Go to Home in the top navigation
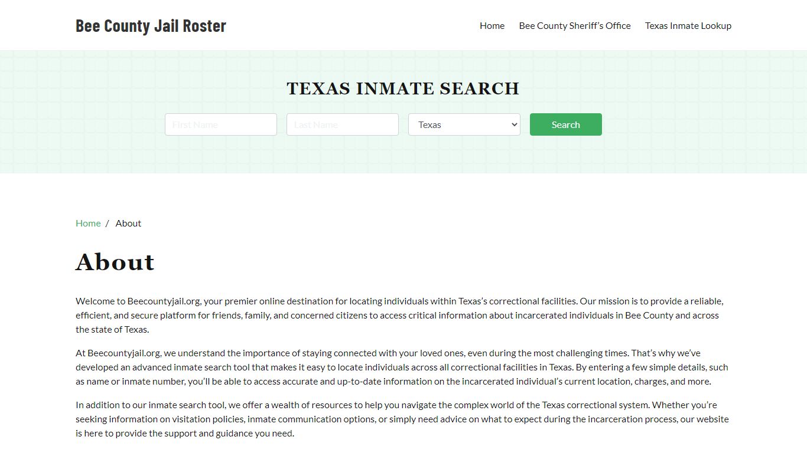The image size is (807, 453). coord(492,25)
